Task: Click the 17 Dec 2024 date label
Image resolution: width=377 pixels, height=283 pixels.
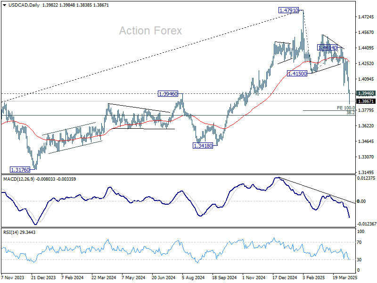Action: 285,278
